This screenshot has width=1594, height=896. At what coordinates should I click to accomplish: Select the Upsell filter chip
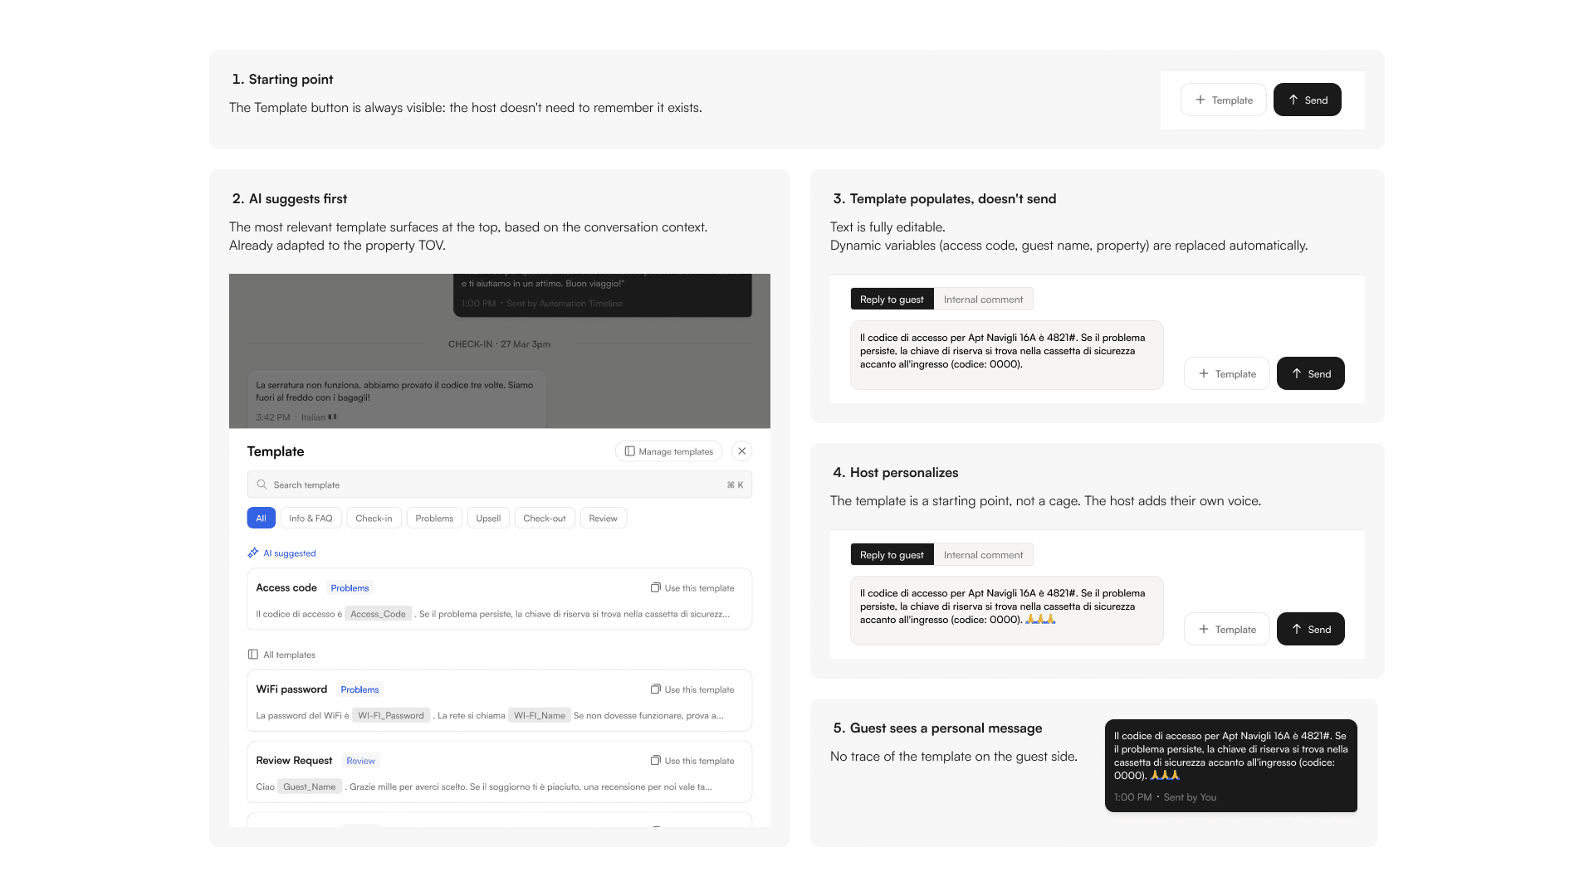click(x=488, y=519)
